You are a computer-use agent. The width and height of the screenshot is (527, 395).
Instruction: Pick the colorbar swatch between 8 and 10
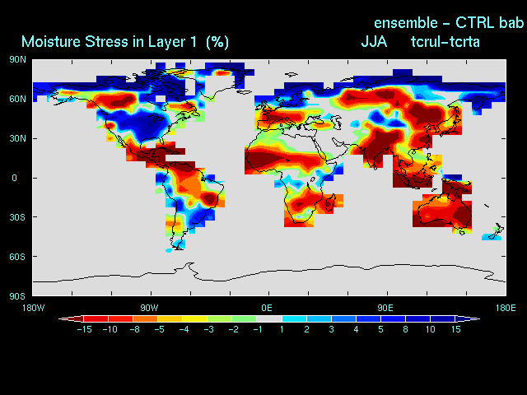(417, 318)
